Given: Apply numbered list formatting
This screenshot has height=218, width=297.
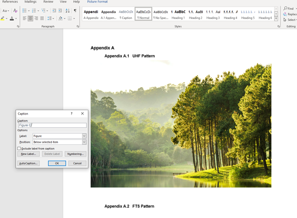Looking at the screenshot, I should click(x=34, y=10).
